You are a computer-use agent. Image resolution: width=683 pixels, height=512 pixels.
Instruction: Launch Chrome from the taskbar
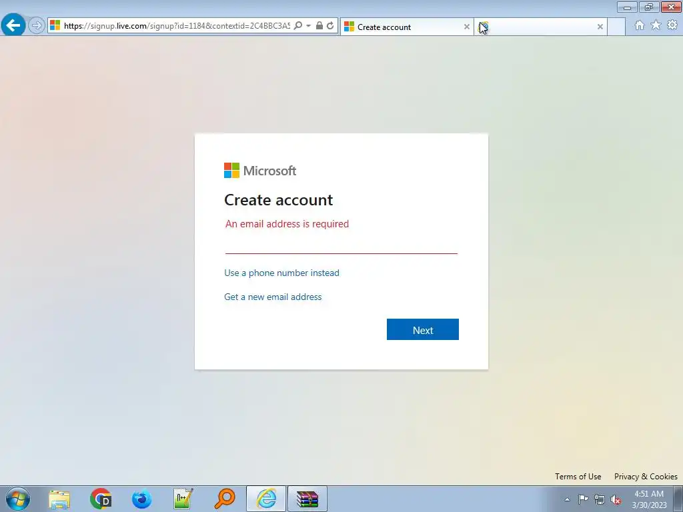pyautogui.click(x=101, y=499)
